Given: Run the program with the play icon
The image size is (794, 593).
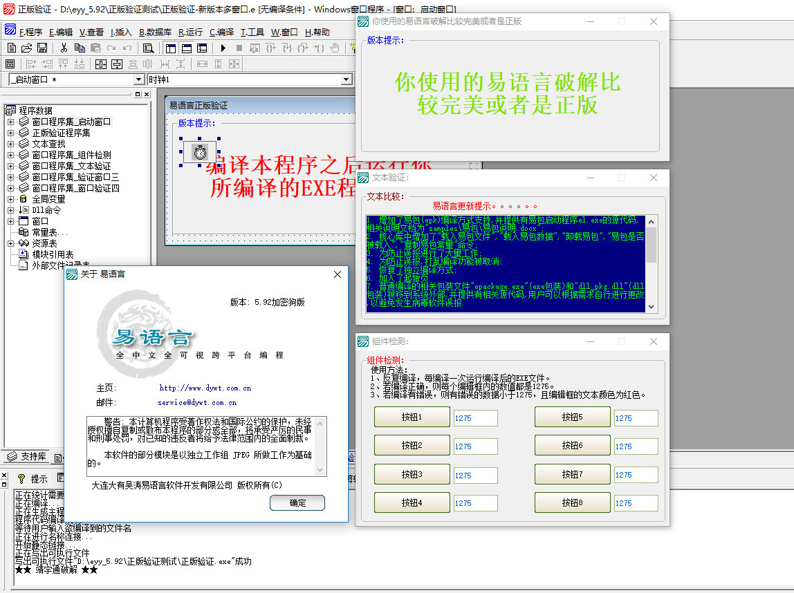Looking at the screenshot, I should click(223, 48).
